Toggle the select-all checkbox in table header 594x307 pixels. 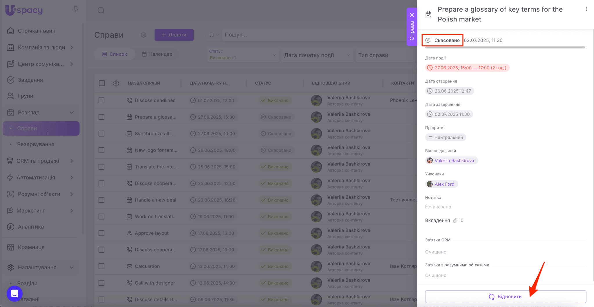[102, 83]
